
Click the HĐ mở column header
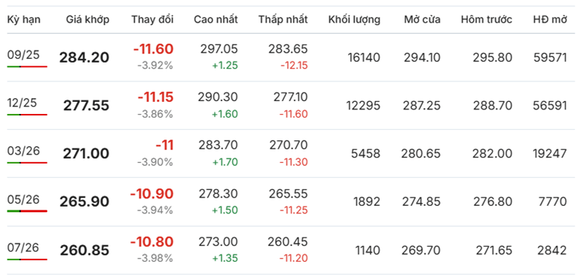click(x=550, y=20)
